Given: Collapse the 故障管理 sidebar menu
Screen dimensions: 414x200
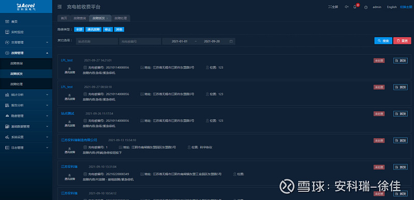Looking at the screenshot, I should (47, 53).
